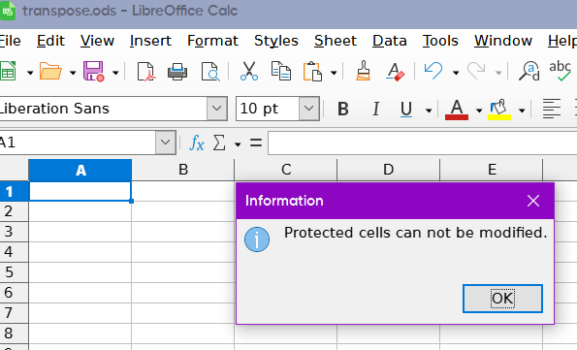Image resolution: width=577 pixels, height=350 pixels.
Task: Expand the Paste options dropdown arrow
Action: (x=334, y=73)
